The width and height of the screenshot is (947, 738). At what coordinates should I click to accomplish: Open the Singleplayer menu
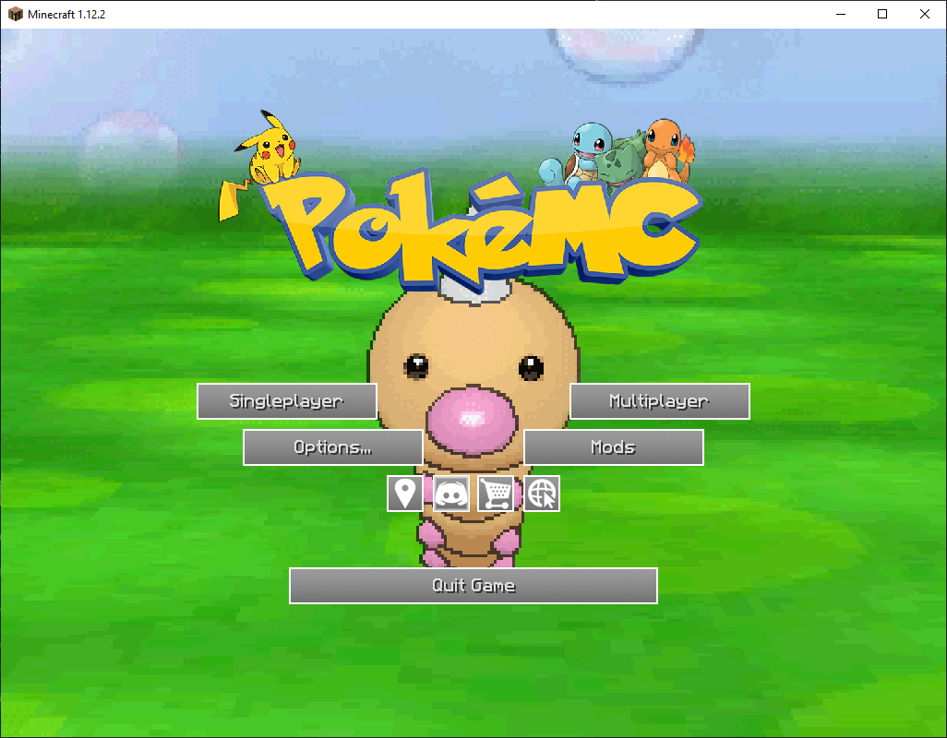[x=287, y=401]
